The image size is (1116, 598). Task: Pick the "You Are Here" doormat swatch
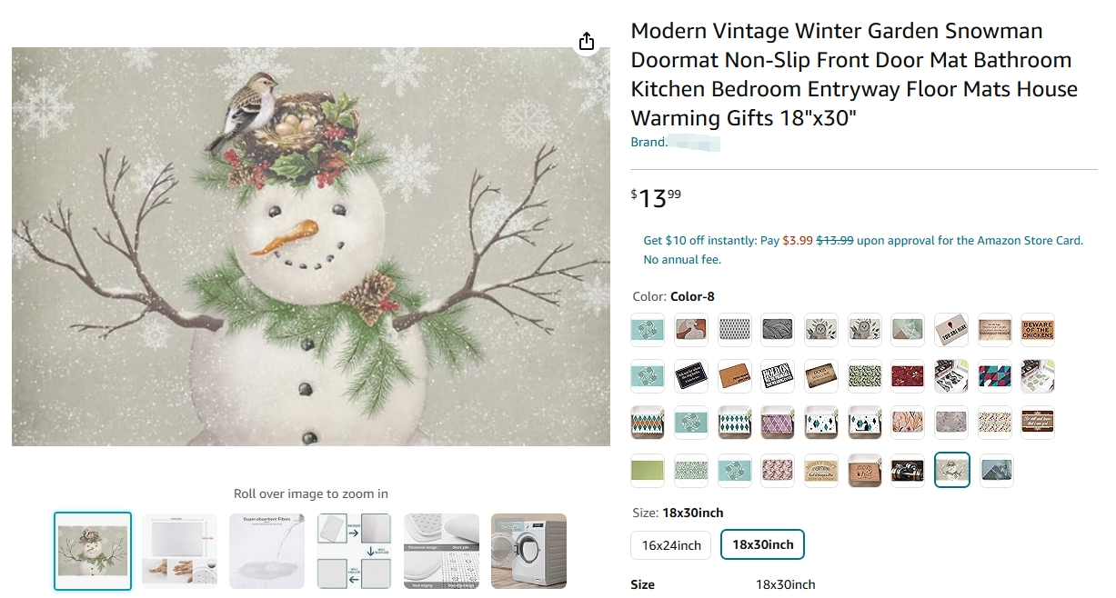(950, 329)
